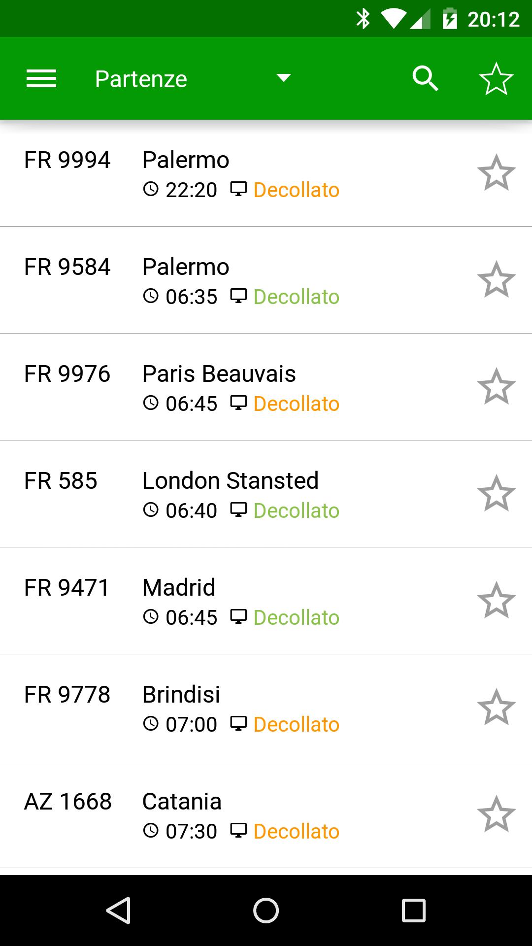Image resolution: width=532 pixels, height=946 pixels.
Task: Favorite flight FR 9994 to Palermo
Action: [496, 173]
